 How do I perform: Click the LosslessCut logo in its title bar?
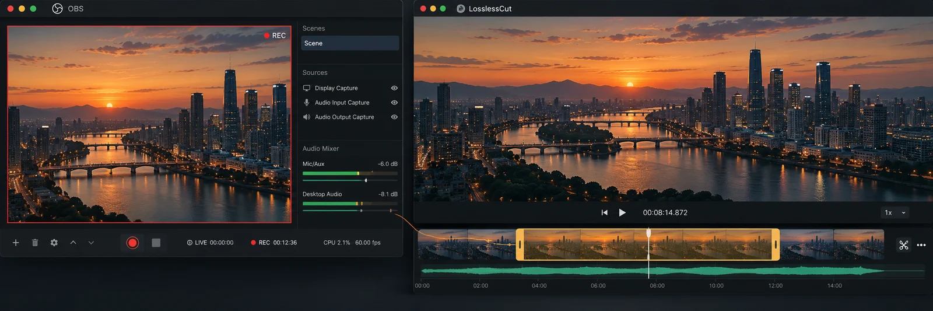click(x=461, y=9)
